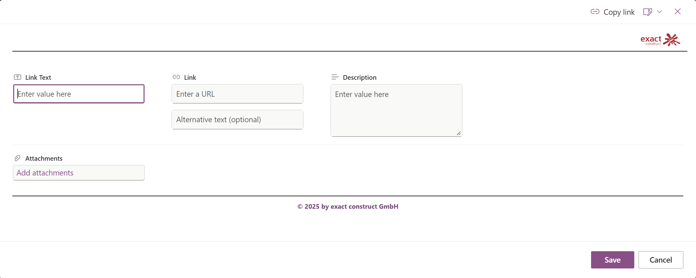This screenshot has height=278, width=696.
Task: Select the Alternative text optional field
Action: click(237, 119)
